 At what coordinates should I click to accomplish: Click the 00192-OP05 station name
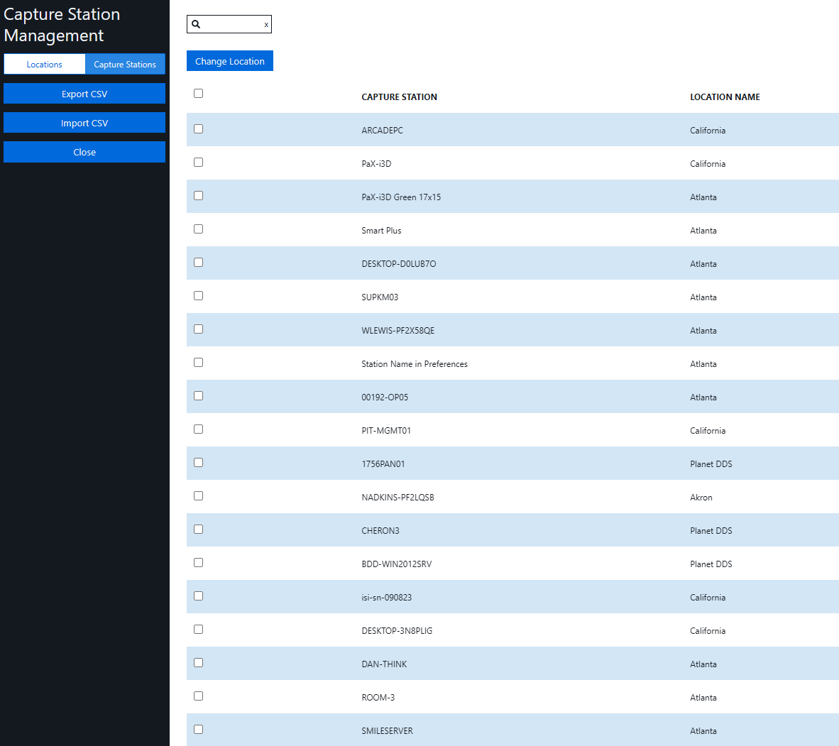(x=385, y=397)
